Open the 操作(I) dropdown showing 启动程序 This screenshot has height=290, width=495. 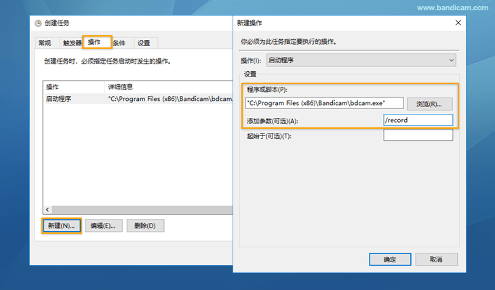pos(361,60)
